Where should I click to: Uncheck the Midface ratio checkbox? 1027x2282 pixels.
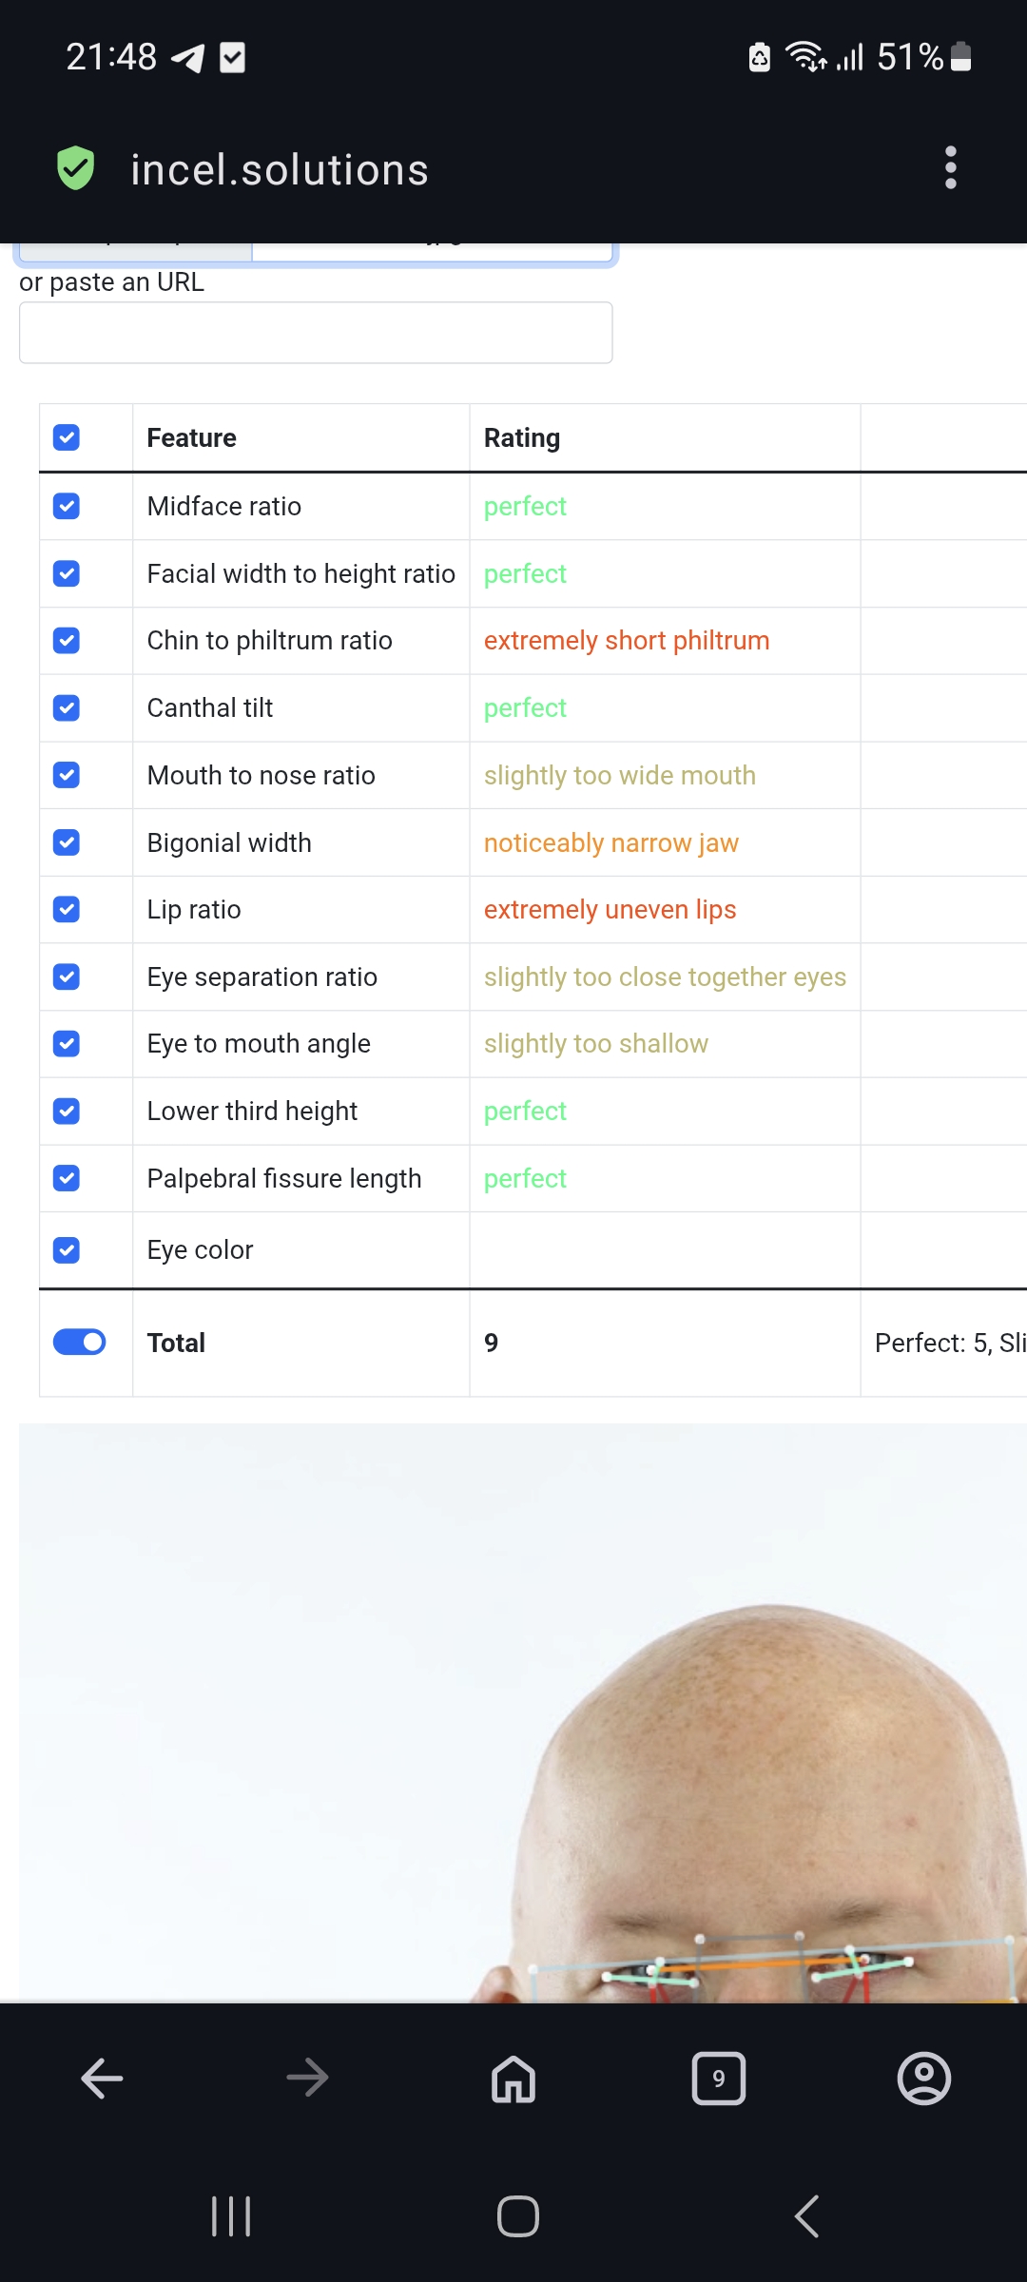click(67, 506)
